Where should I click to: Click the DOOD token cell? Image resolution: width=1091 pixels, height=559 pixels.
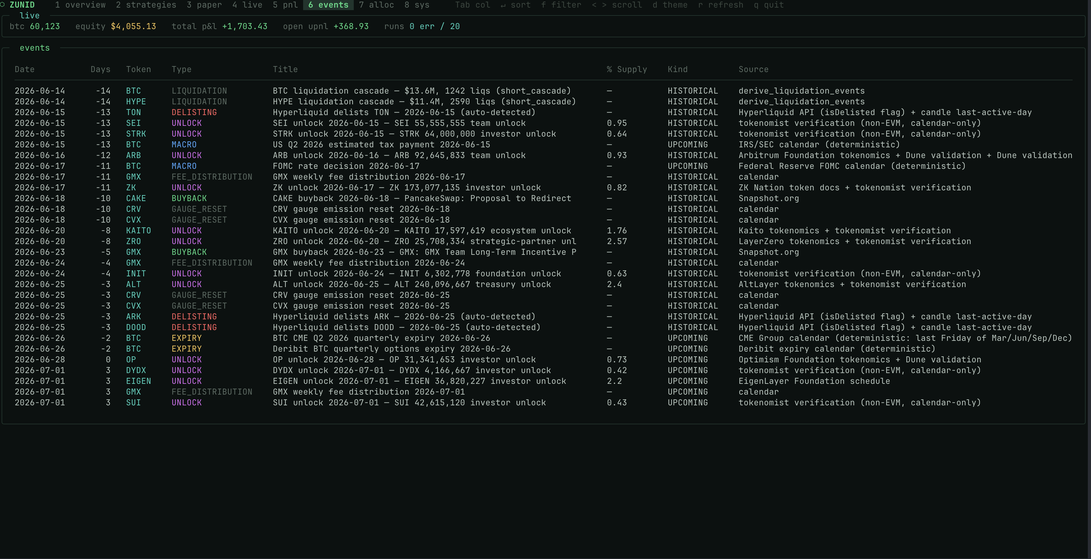[136, 328]
